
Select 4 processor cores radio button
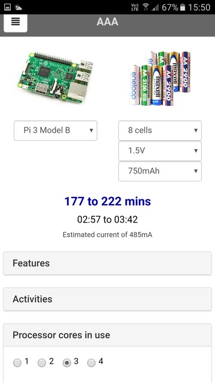pos(91,363)
